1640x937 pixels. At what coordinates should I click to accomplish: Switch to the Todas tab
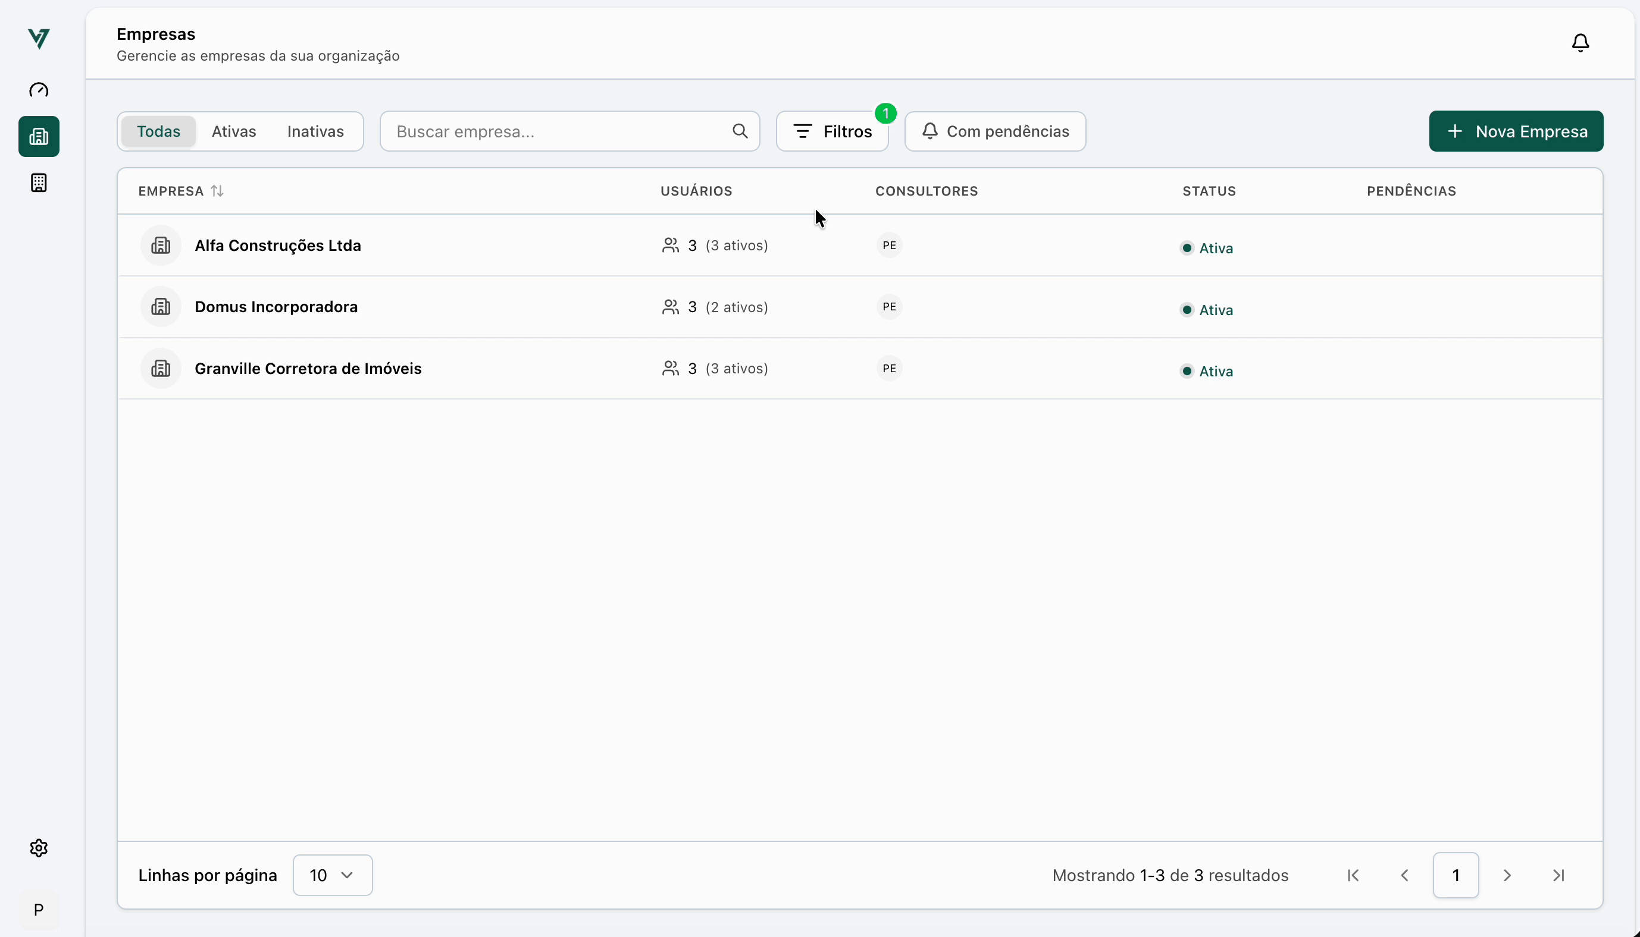coord(158,131)
